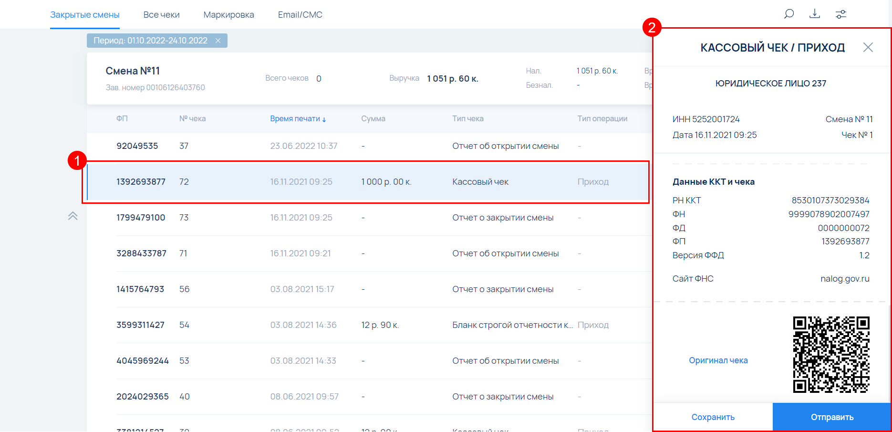Click the Сохранить button
892x432 pixels.
point(713,417)
